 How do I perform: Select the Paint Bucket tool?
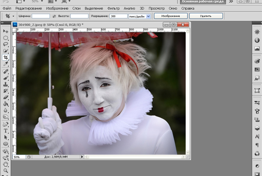(5, 104)
